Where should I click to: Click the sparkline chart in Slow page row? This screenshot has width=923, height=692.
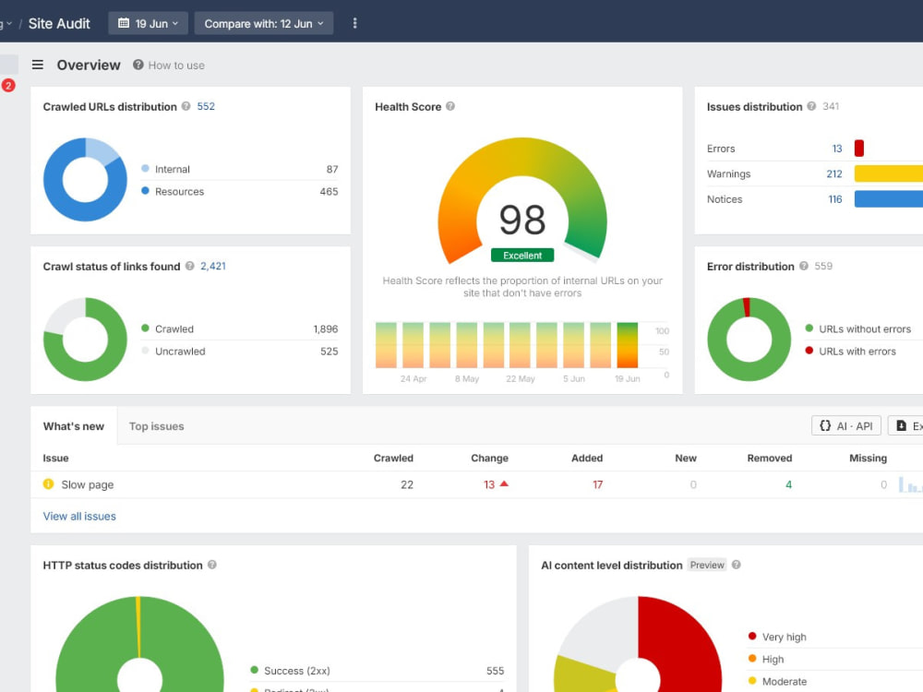pos(911,485)
